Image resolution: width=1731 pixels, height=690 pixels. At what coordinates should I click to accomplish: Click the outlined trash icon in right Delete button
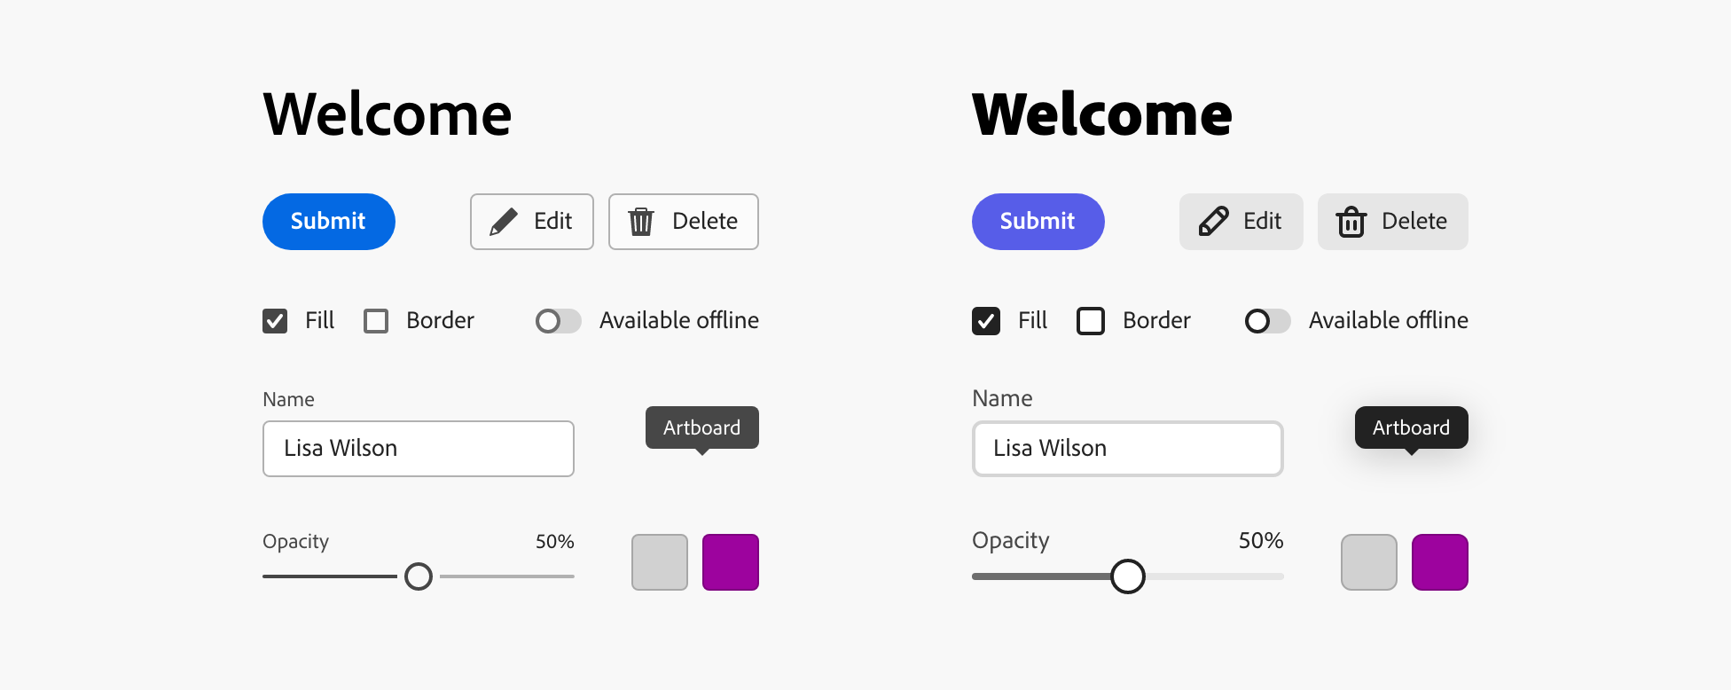[1351, 222]
